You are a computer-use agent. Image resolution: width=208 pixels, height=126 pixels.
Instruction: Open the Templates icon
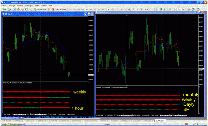[x=198, y=9]
